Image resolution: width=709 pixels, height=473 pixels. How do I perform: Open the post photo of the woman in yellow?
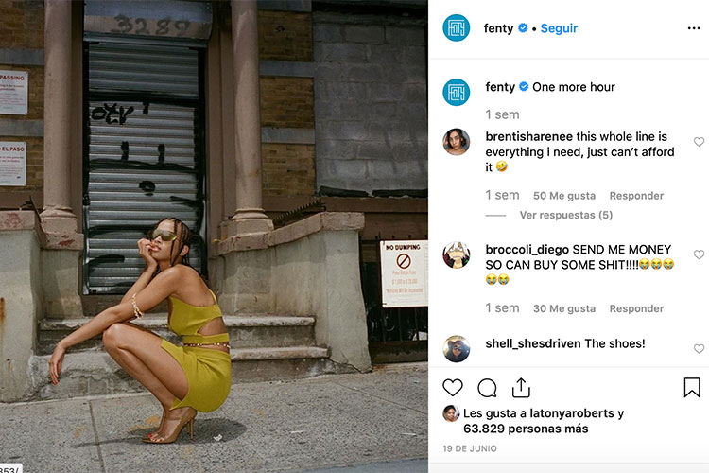pos(214,236)
